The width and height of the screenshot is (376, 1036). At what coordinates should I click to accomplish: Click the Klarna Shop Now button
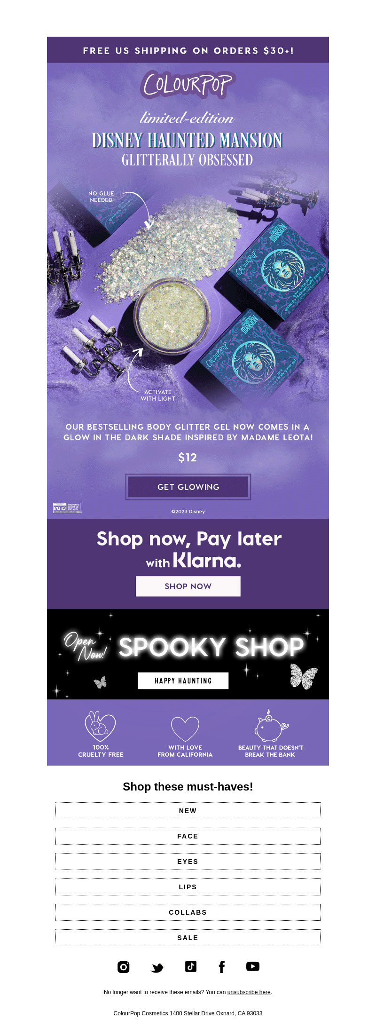(x=188, y=586)
